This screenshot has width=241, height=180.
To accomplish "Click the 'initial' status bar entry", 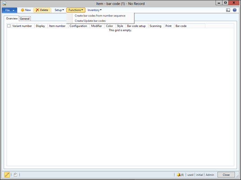I will [199, 175].
